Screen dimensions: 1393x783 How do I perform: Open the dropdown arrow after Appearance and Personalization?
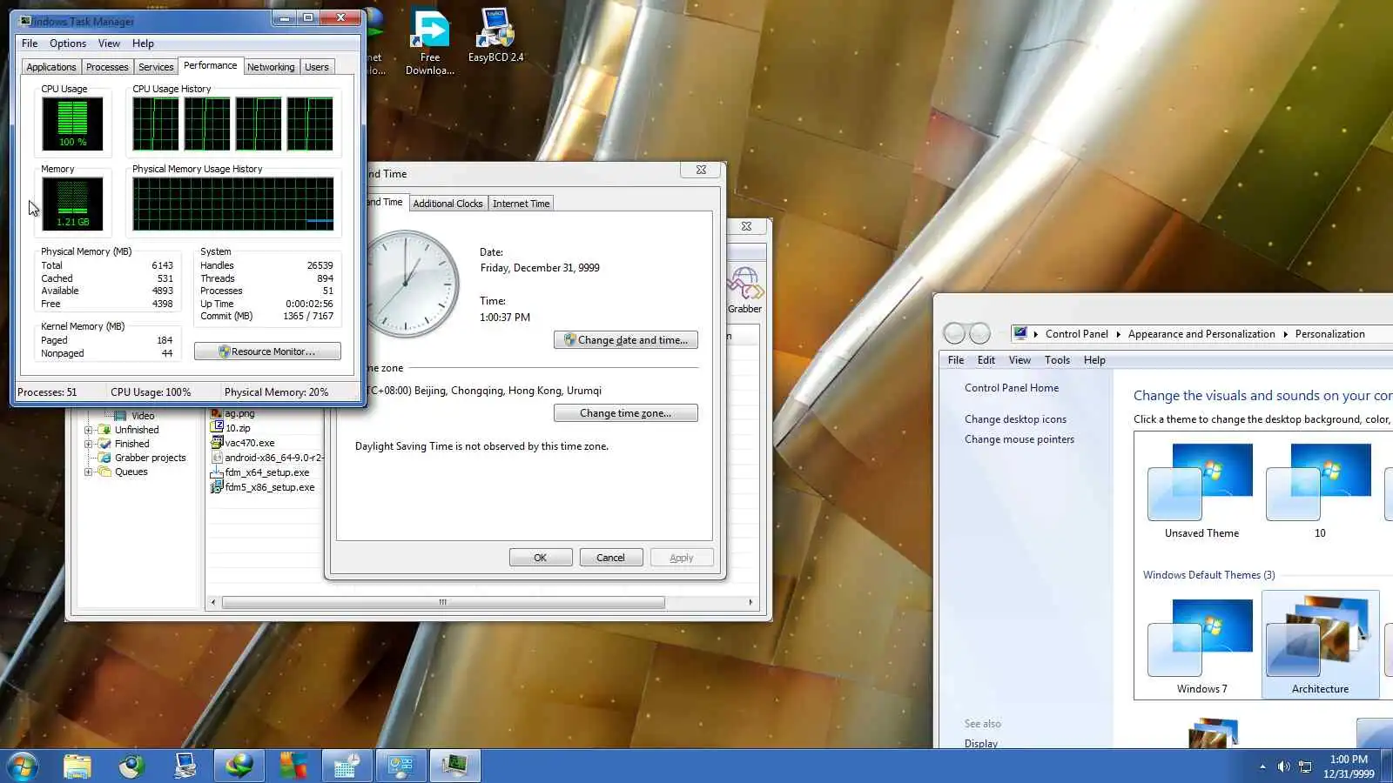coord(1285,334)
